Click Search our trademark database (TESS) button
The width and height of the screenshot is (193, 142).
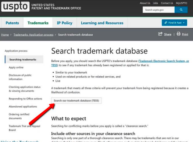[x=76, y=101]
